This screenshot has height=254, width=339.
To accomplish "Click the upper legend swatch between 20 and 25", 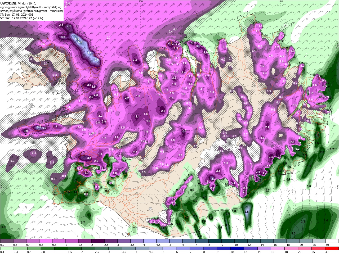I will pyautogui.click(x=307, y=241).
